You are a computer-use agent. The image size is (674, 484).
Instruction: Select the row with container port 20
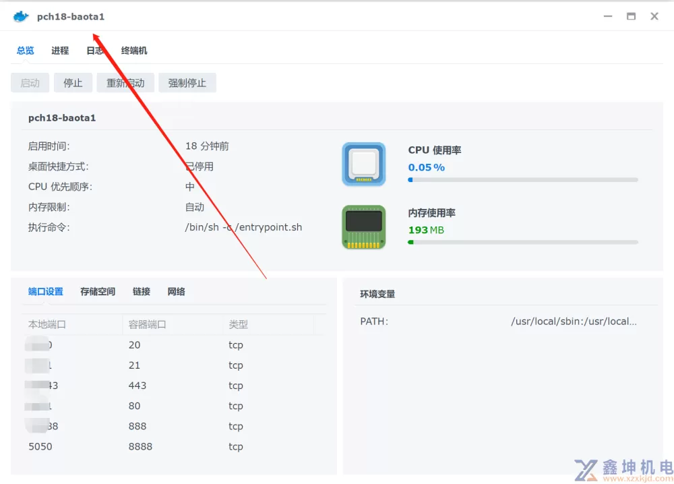coord(174,345)
